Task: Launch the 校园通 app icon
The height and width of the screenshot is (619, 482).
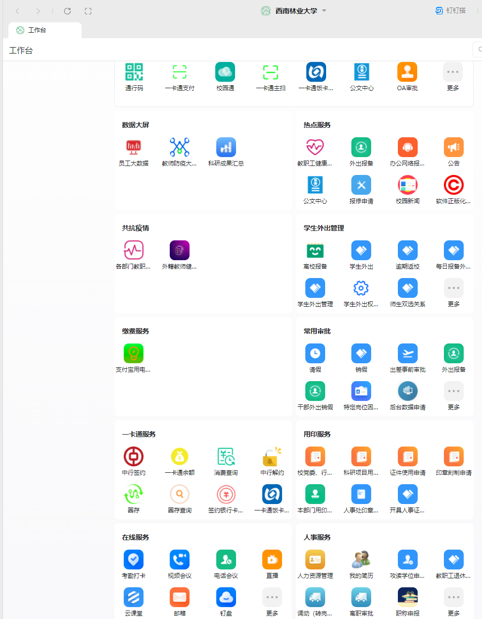Action: pyautogui.click(x=225, y=72)
